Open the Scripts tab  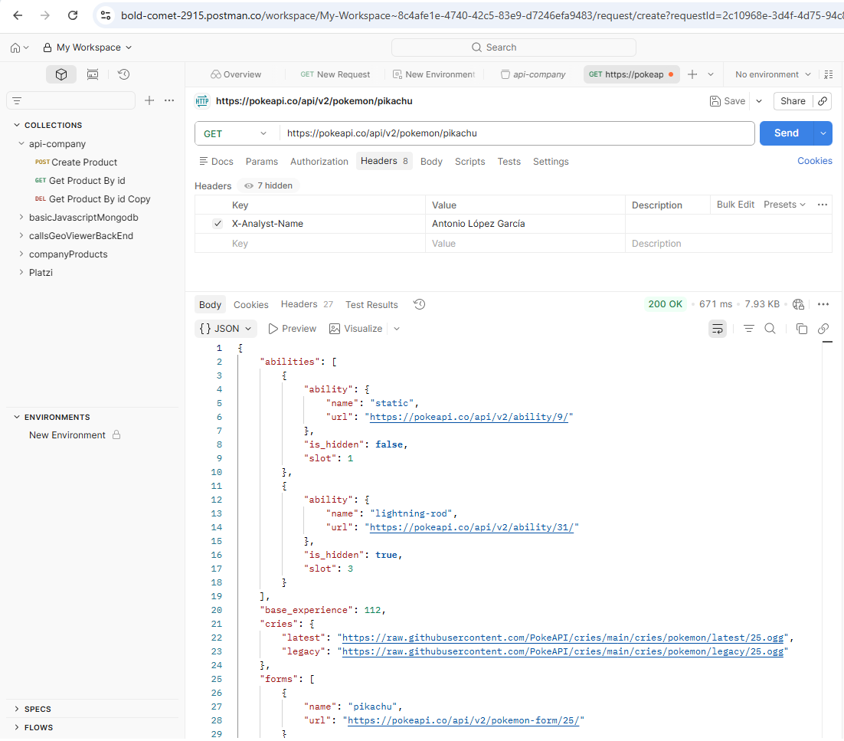(470, 162)
